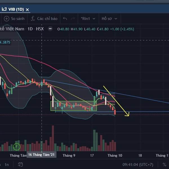Viewport: 169px width, 169px height.
Task: Click the change value +1.00 (+2.45%)
Action: pyautogui.click(x=122, y=29)
